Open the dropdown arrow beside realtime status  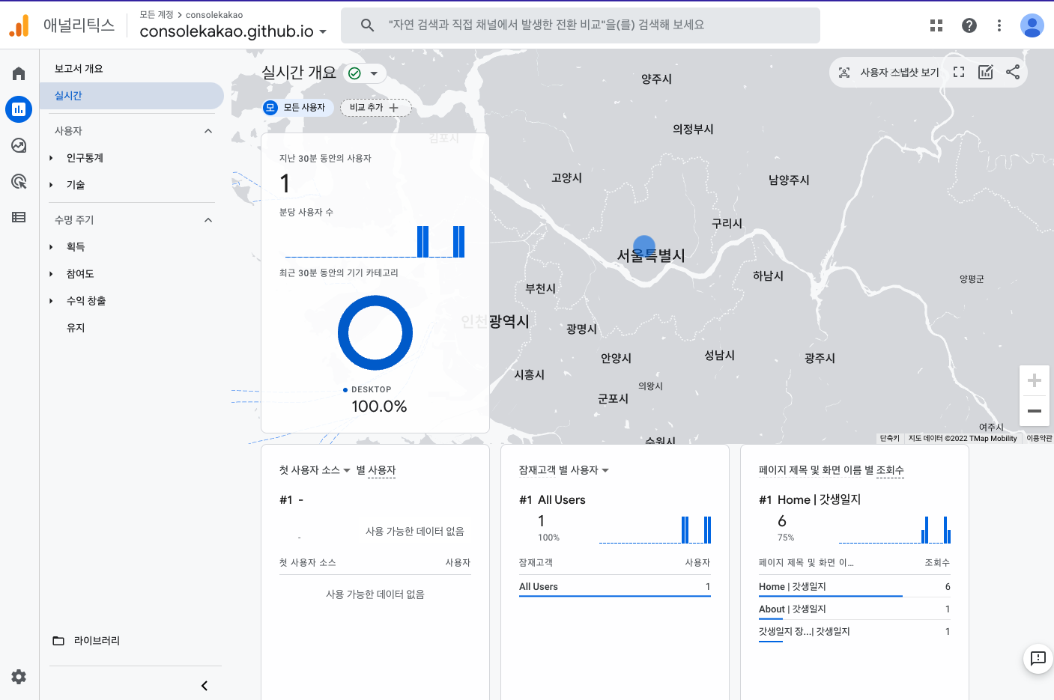[x=374, y=73]
